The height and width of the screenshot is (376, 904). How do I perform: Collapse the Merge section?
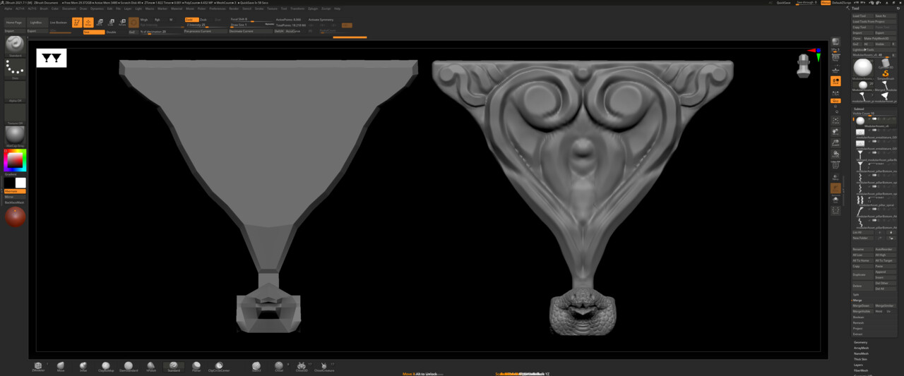[857, 300]
